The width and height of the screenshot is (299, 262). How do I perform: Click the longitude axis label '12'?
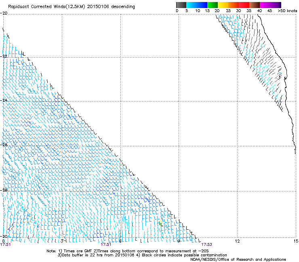click(x=237, y=241)
